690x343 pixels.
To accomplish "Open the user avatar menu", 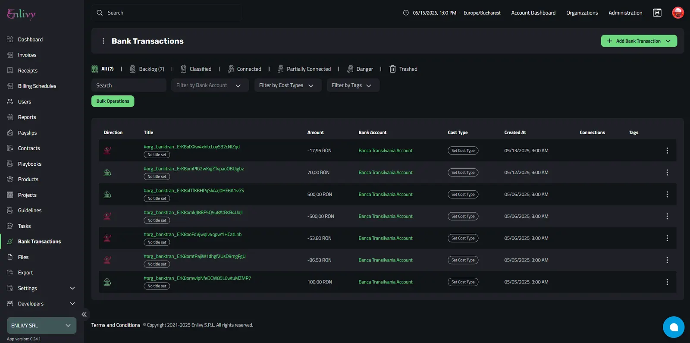I will pyautogui.click(x=678, y=13).
